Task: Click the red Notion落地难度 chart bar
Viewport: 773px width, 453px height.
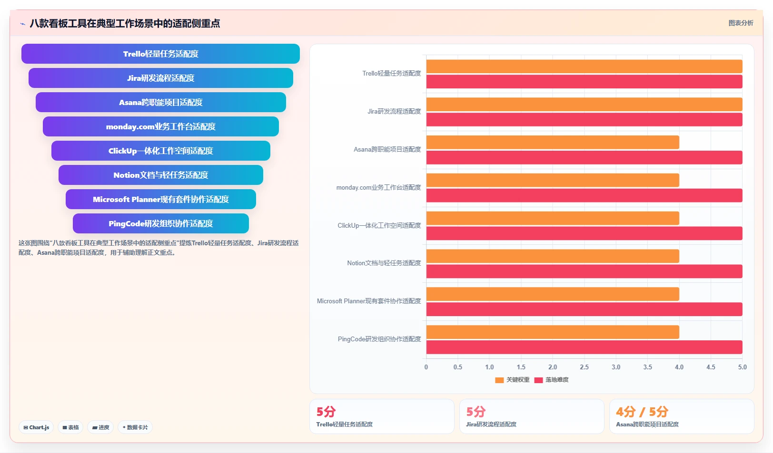Action: click(584, 271)
